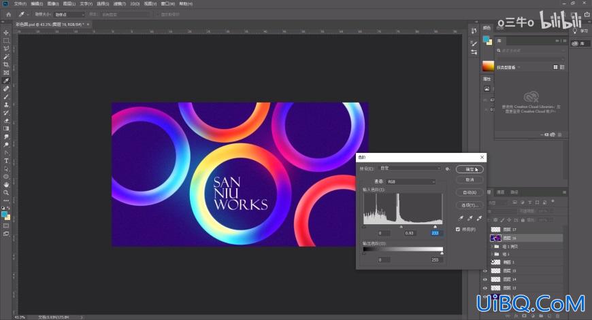592x320 pixels.
Task: Pick the white point eyedropper in Levels
Action: pyautogui.click(x=479, y=218)
